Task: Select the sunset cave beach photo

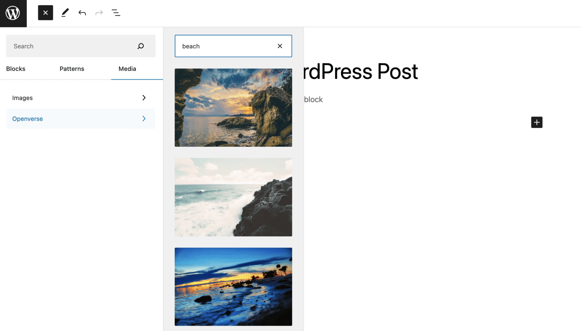Action: 233,107
